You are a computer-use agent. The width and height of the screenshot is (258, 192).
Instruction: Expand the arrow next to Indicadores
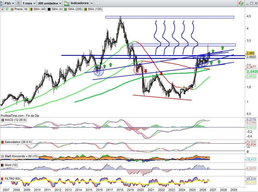(x=92, y=3)
